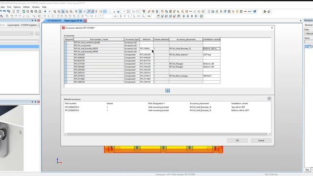Enable Required checkbox for RIT.2474010
This screenshot has height=176, width=313.
66,76
